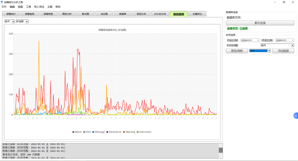Open the 导入导出 menu
This screenshot has height=161, width=298.
coord(39,7)
